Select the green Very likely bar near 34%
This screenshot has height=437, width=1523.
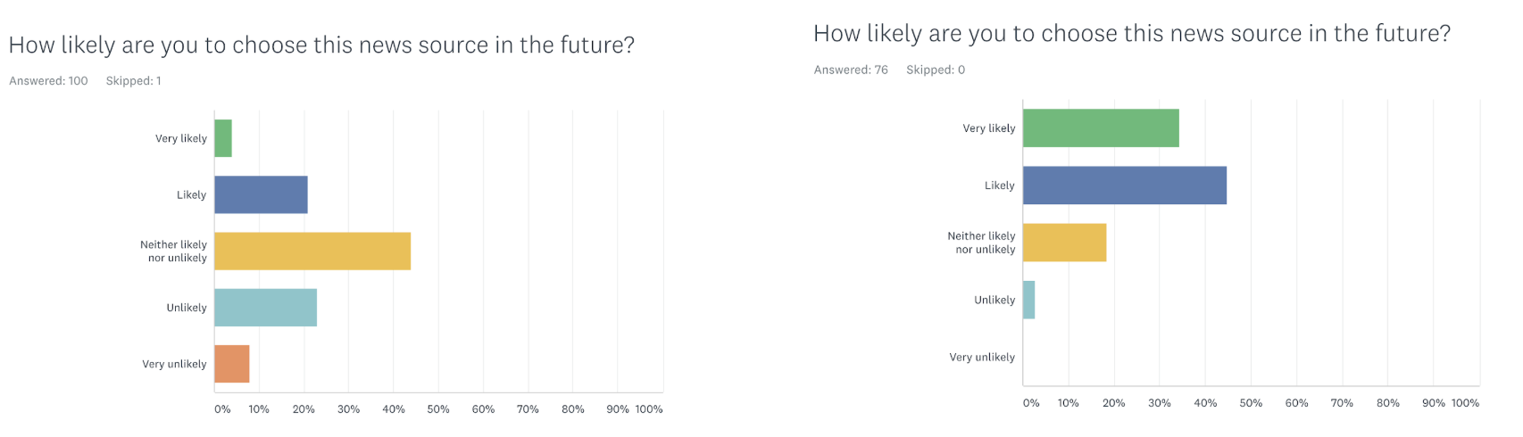point(1101,128)
